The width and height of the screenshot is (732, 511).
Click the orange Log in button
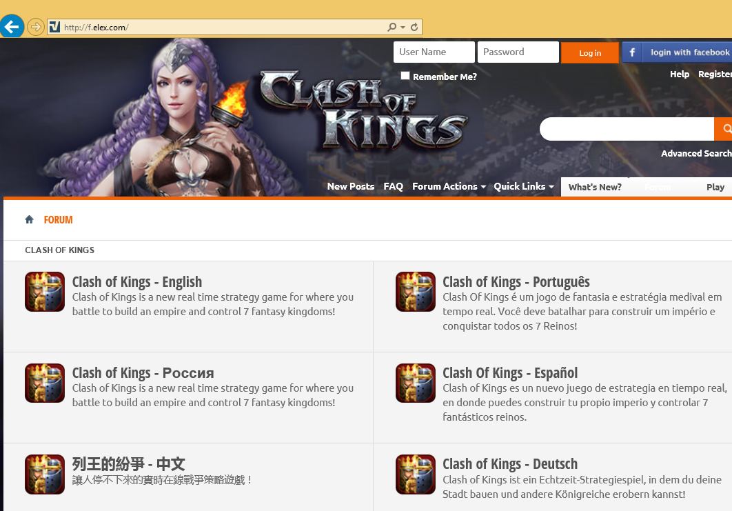(589, 53)
